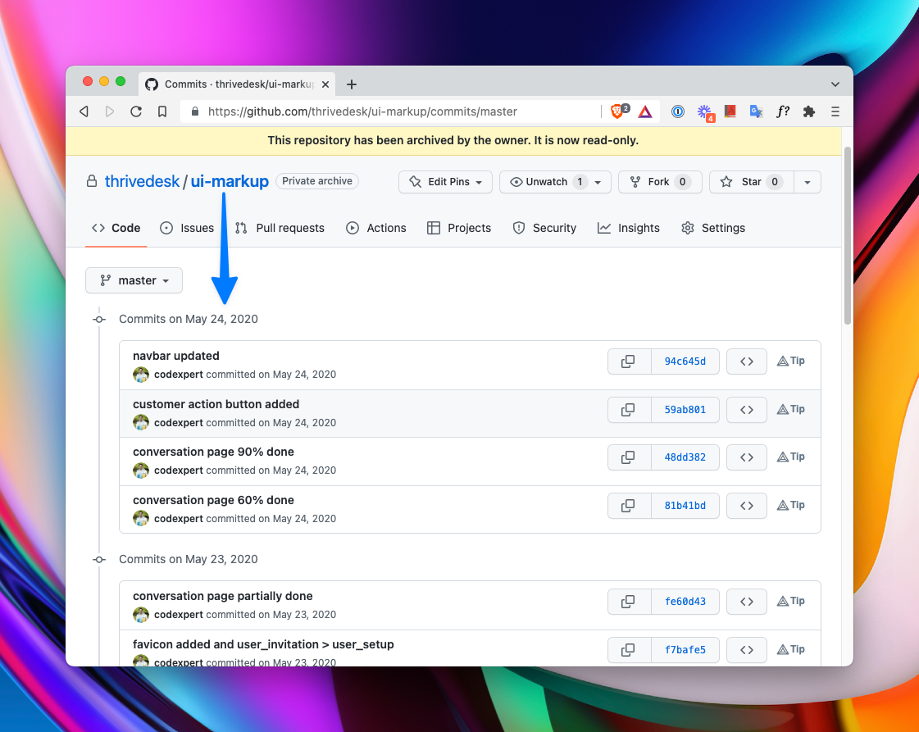The height and width of the screenshot is (732, 919).
Task: Click the Private archive label
Action: coord(317,181)
